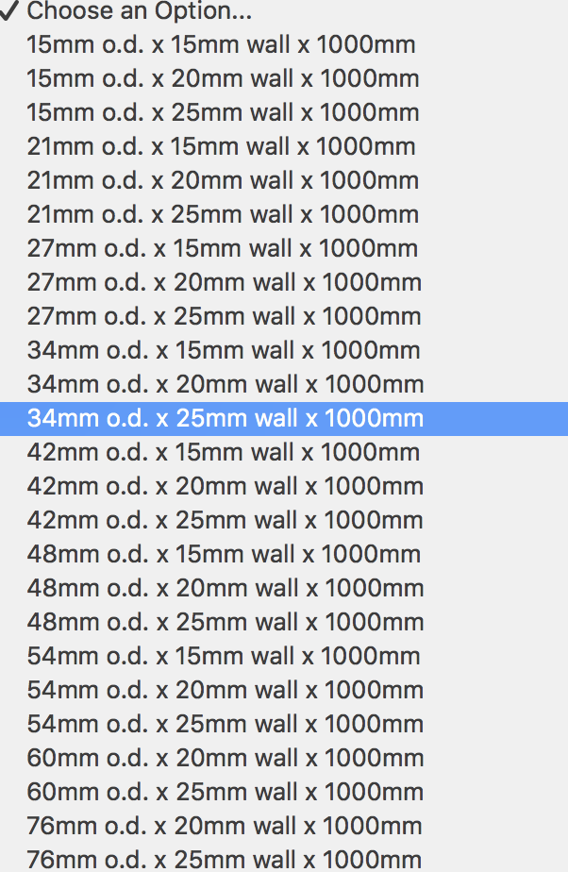Pick 48mm o.d. x 25mm wall option
The height and width of the screenshot is (872, 568).
226,622
